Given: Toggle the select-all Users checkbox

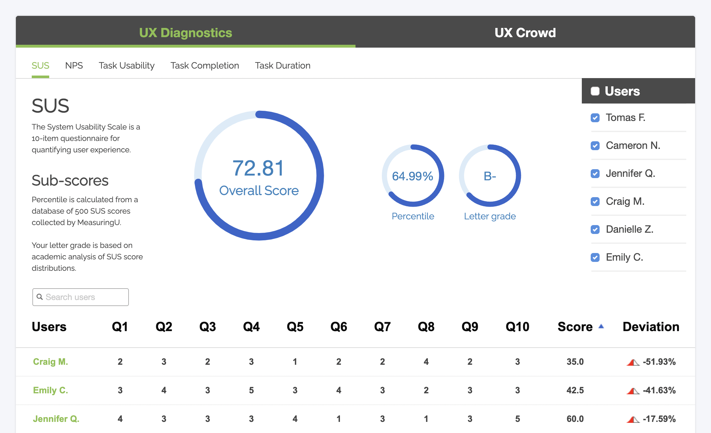Looking at the screenshot, I should coord(595,91).
